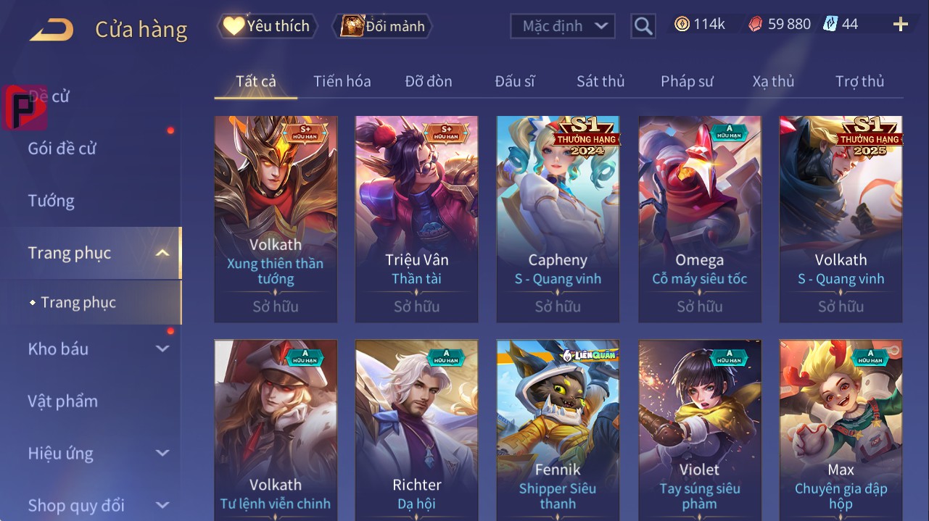Select the Tiến hóa tab
Screen dimensions: 929x521
[x=342, y=81]
